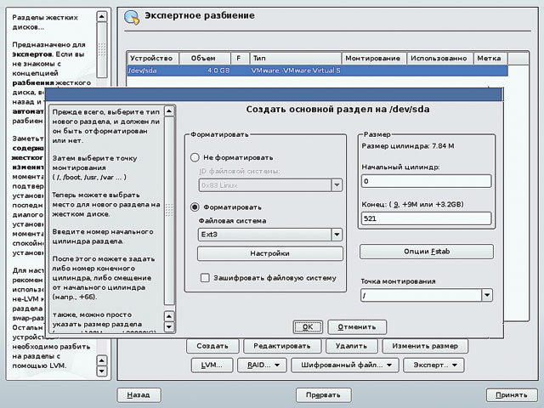Select the 'Форматировать' radio button
544x408 pixels.
click(195, 207)
